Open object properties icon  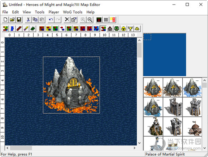pyautogui.click(x=74, y=20)
